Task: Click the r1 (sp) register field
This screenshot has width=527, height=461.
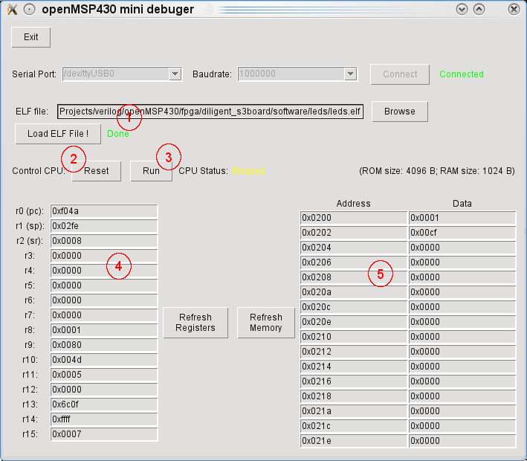Action: click(103, 226)
